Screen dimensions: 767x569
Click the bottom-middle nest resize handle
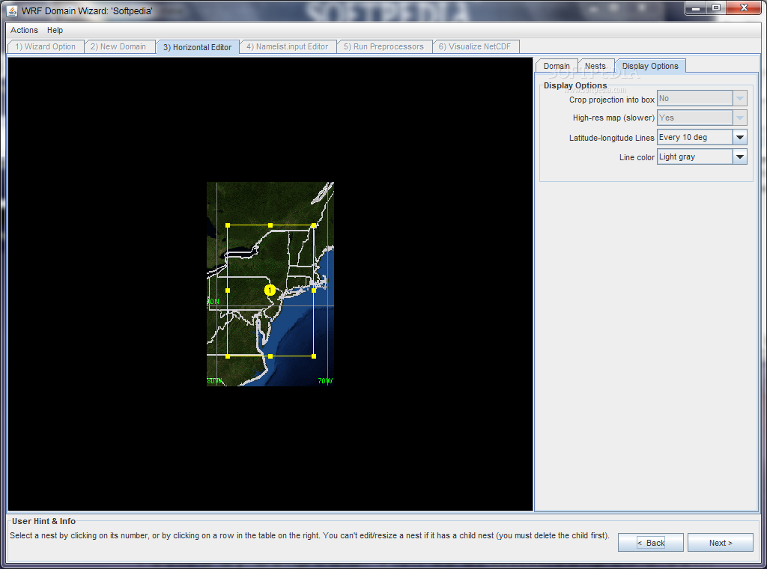pyautogui.click(x=270, y=356)
